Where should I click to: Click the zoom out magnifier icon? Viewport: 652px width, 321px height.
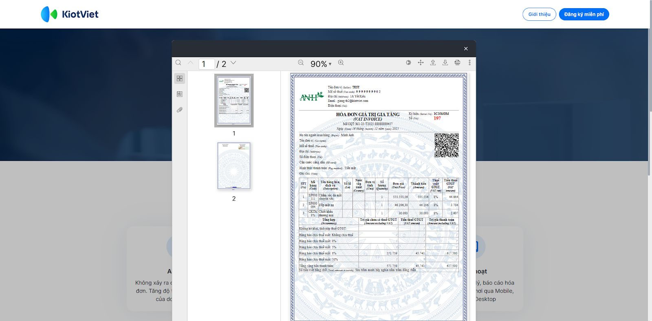click(x=301, y=63)
